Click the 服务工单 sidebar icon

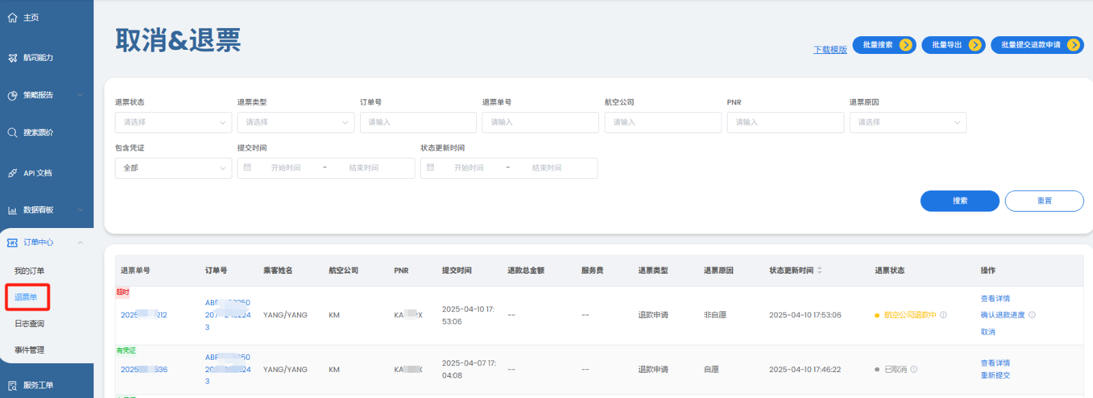coord(12,386)
